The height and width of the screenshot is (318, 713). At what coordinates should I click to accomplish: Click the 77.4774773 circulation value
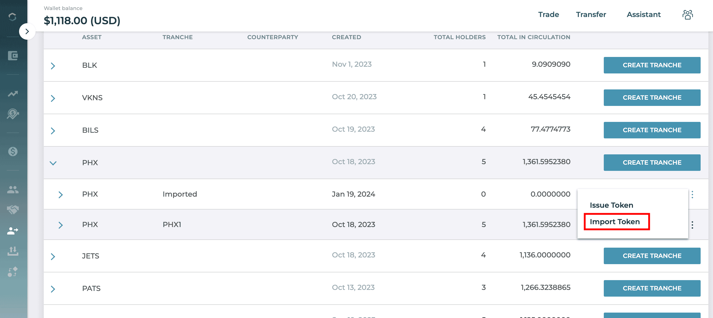(x=550, y=129)
